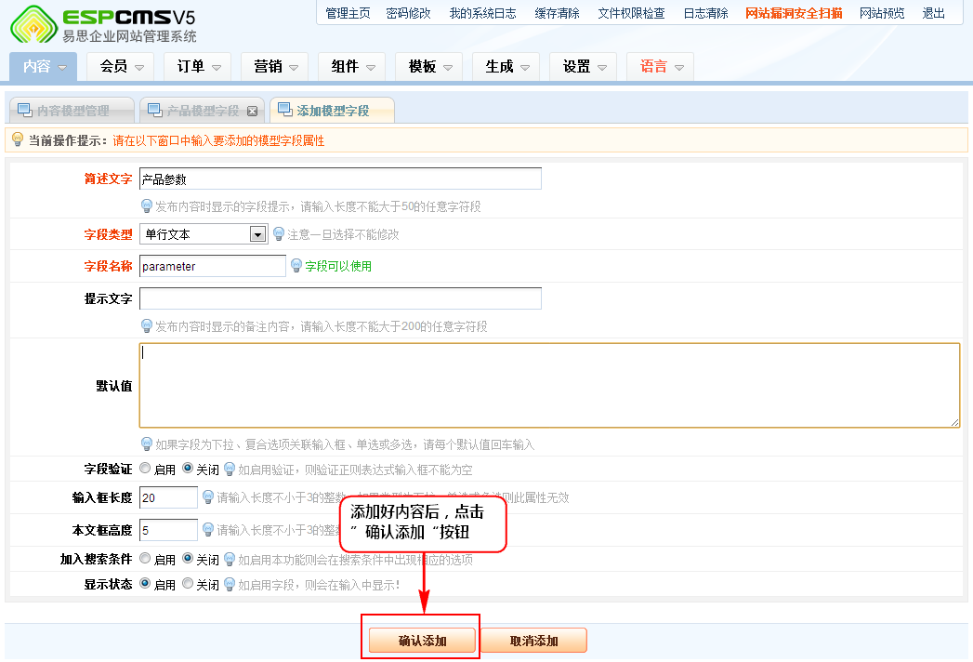Expand the 模板 menu dropdown
This screenshot has width=973, height=662.
[430, 67]
